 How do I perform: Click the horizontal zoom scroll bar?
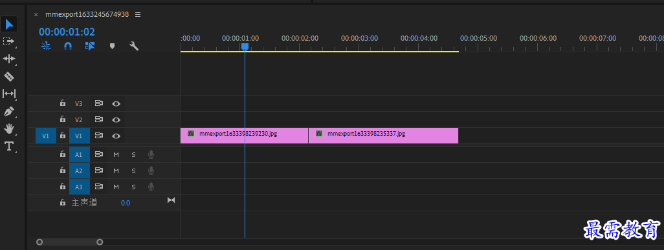pos(69,242)
